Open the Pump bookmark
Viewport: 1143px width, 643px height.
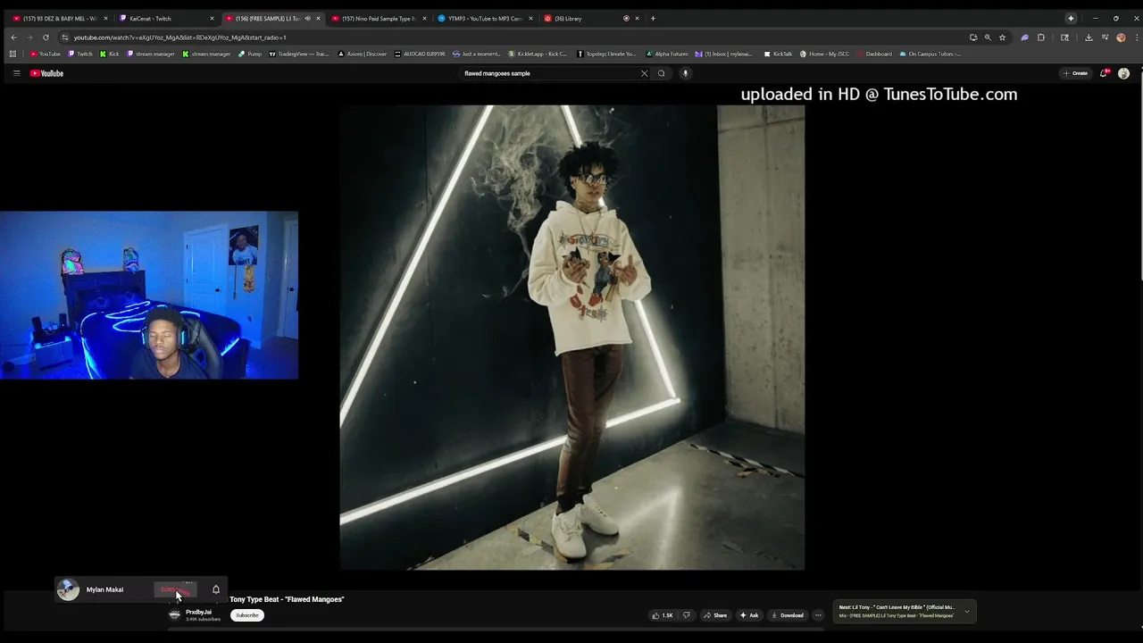[x=250, y=54]
